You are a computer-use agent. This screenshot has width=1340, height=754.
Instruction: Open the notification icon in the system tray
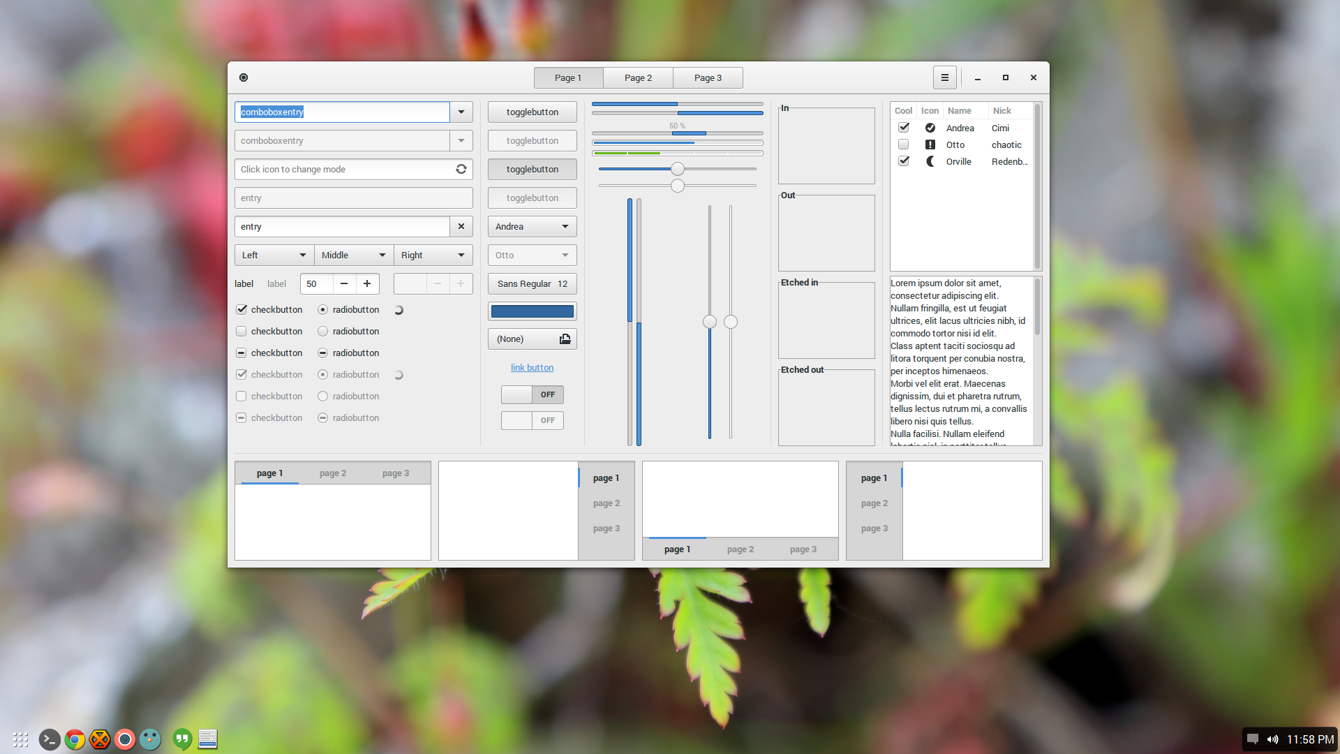pyautogui.click(x=1253, y=739)
